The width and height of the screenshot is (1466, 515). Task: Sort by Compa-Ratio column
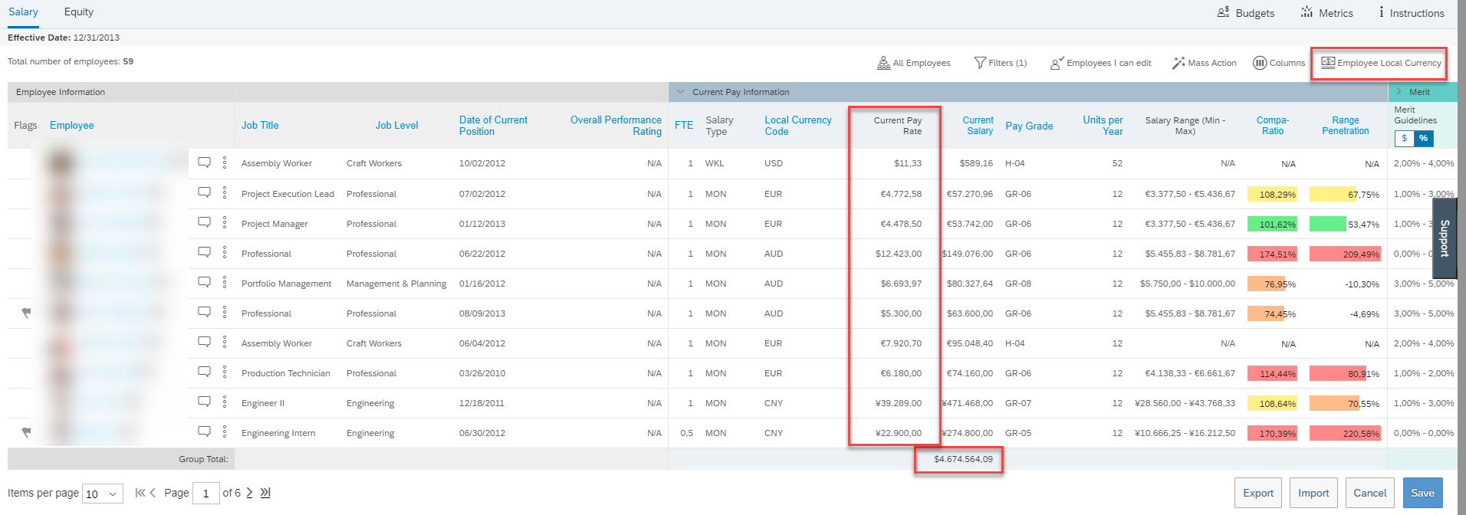[x=1273, y=126]
